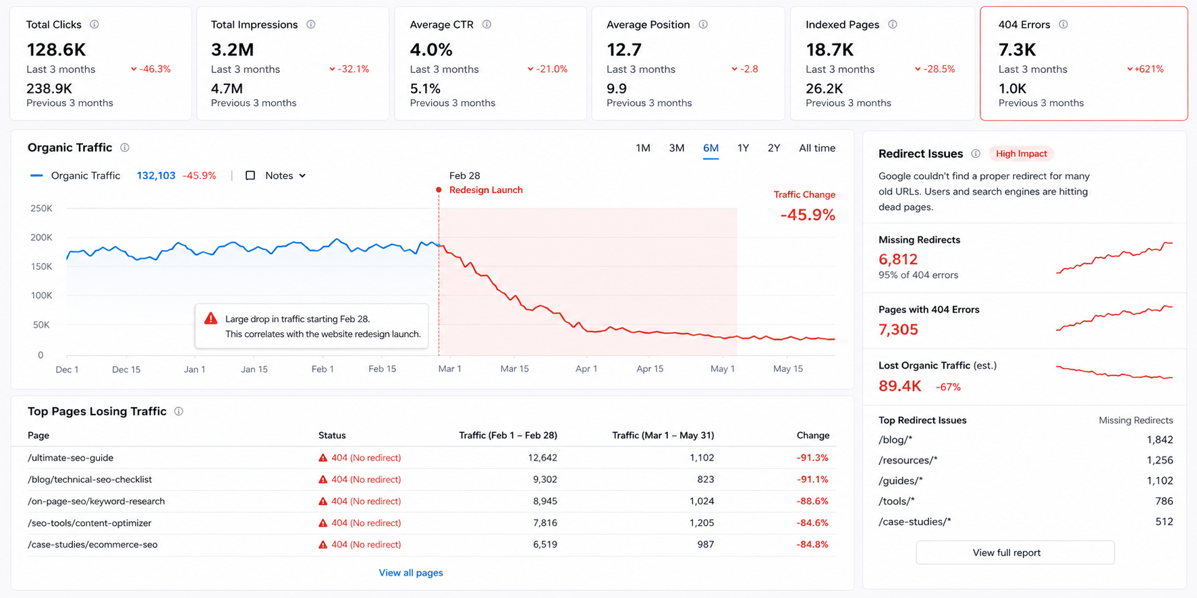The width and height of the screenshot is (1197, 598).
Task: Click info icon next to Top Pages Losing Traffic
Action: click(x=179, y=411)
